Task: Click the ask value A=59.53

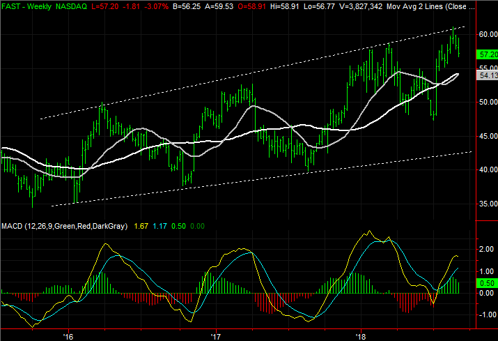Action: 219,6
